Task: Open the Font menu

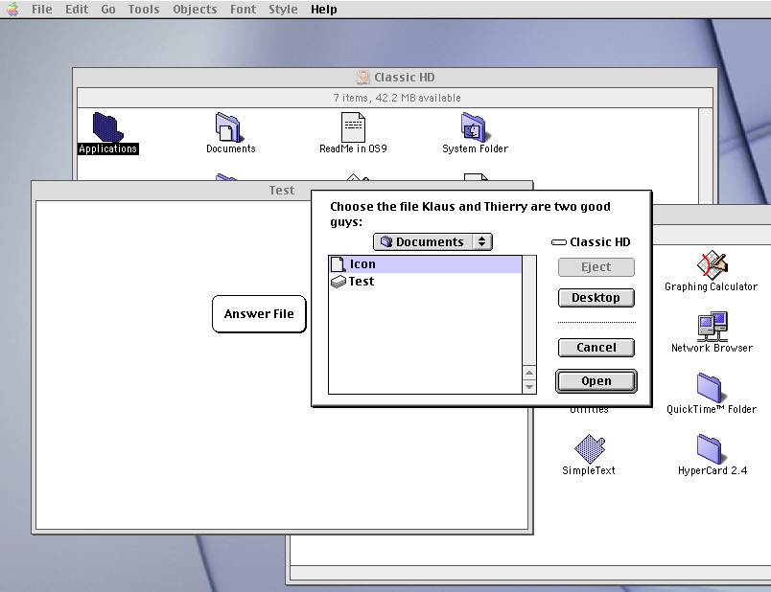Action: click(243, 10)
